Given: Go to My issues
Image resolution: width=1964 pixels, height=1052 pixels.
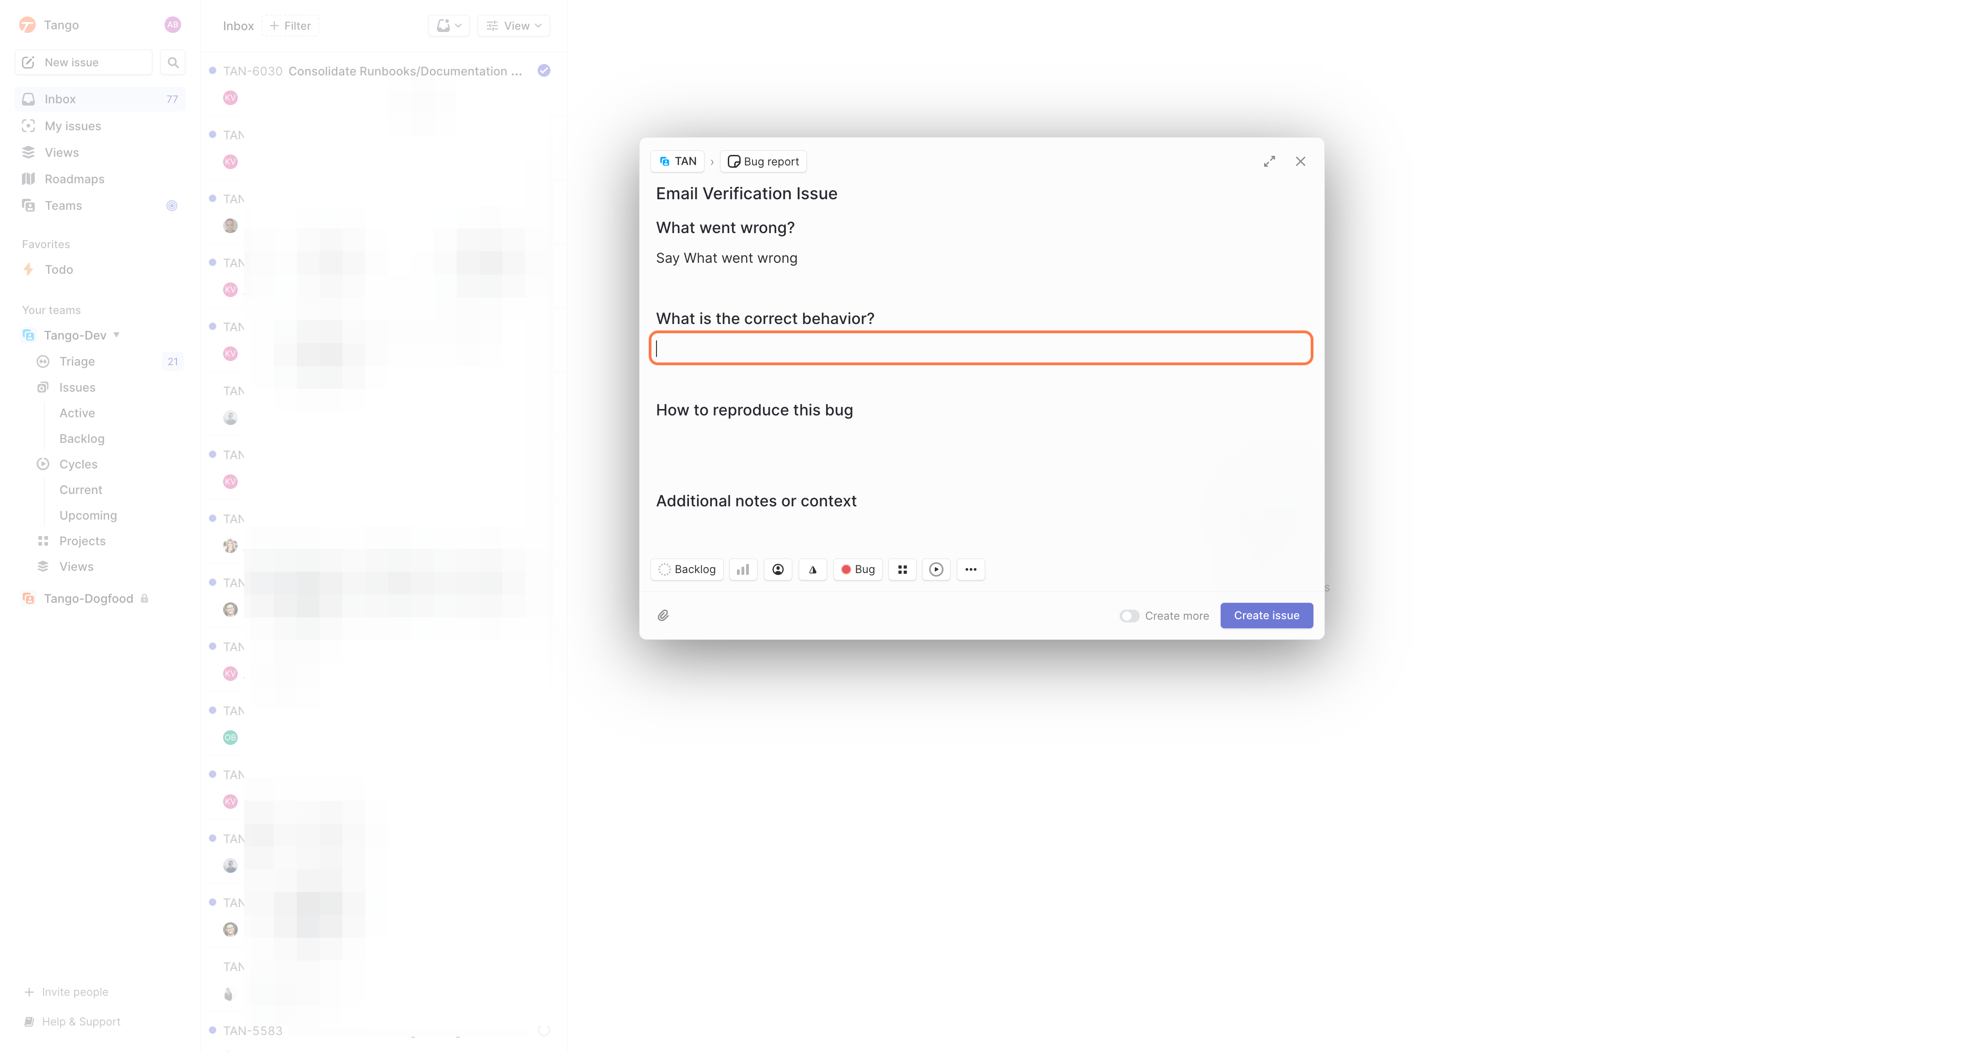Looking at the screenshot, I should click(100, 126).
